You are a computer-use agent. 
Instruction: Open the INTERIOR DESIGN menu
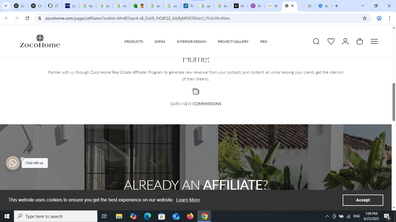coord(191,42)
